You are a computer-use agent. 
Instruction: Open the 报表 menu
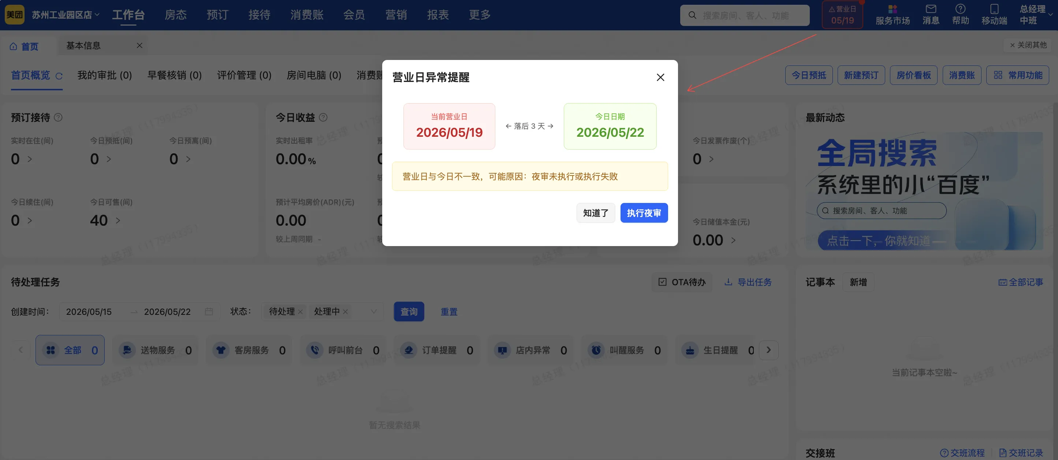point(438,15)
